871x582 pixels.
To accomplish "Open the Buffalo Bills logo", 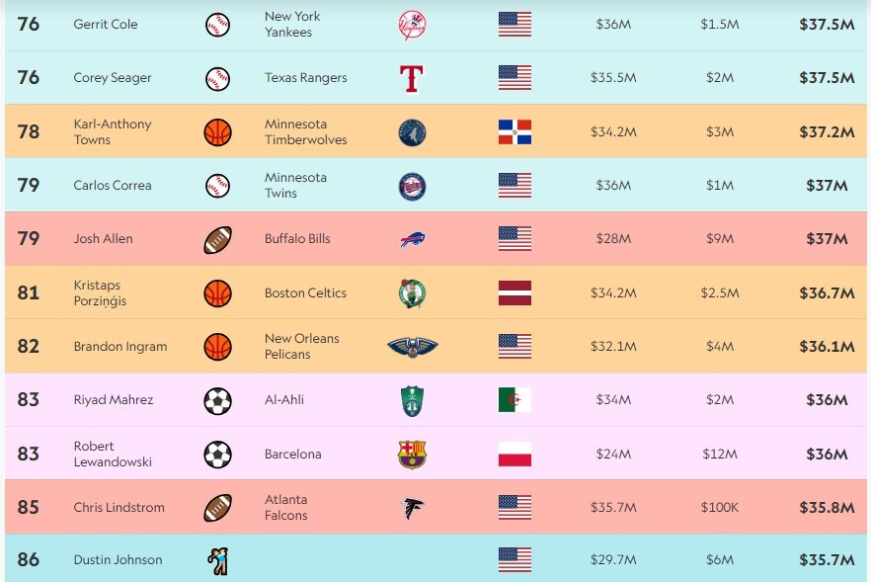I will click(x=412, y=239).
